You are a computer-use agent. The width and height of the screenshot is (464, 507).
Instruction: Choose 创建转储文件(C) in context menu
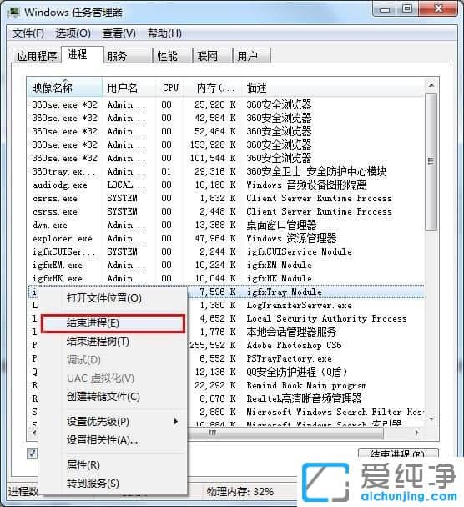[113, 397]
